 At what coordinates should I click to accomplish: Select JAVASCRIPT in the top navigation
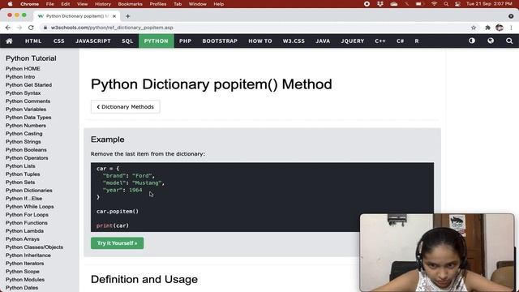pos(93,41)
